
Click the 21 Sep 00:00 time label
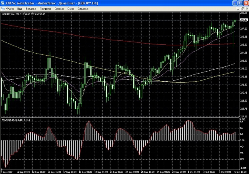(117, 172)
